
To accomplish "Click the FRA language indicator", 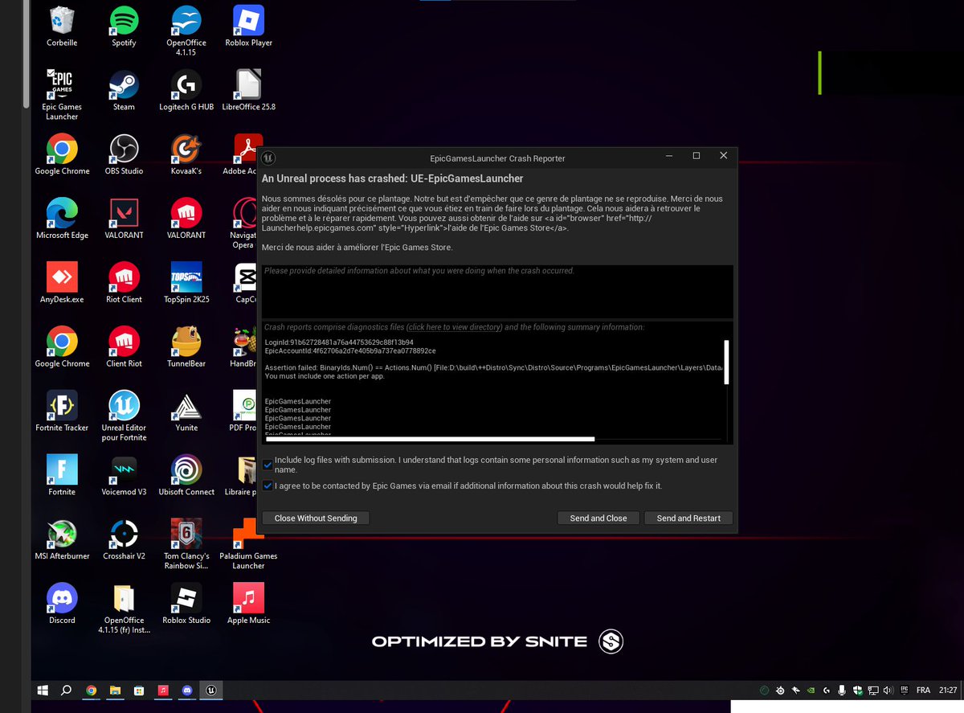I will click(x=923, y=690).
